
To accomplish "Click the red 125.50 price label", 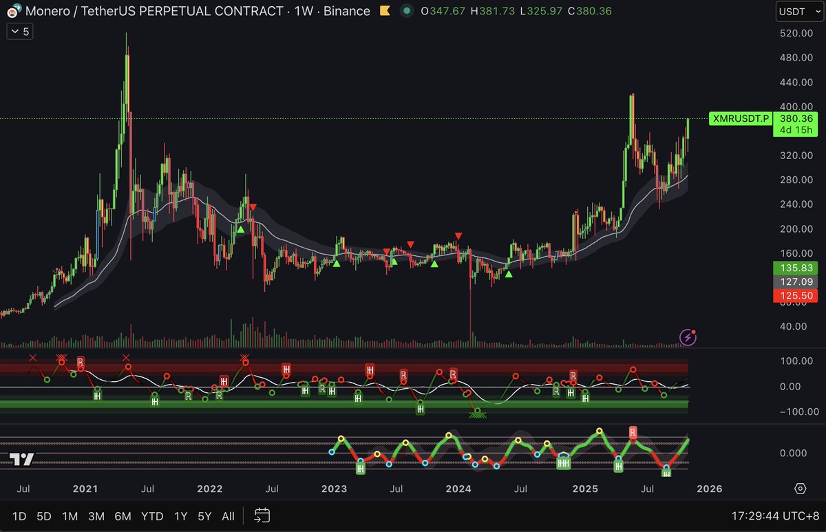I will click(x=796, y=295).
